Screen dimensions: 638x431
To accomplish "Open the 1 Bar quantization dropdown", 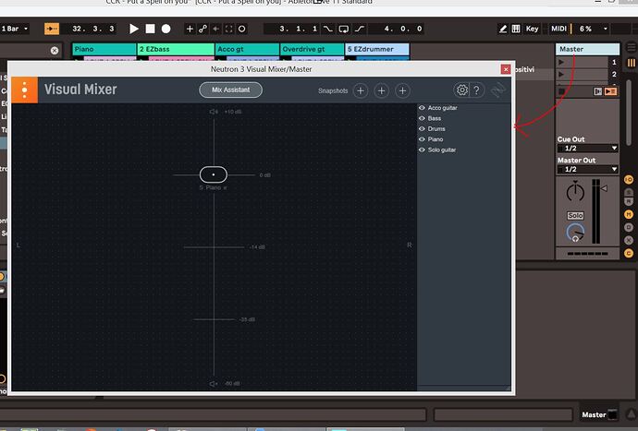I will point(15,29).
